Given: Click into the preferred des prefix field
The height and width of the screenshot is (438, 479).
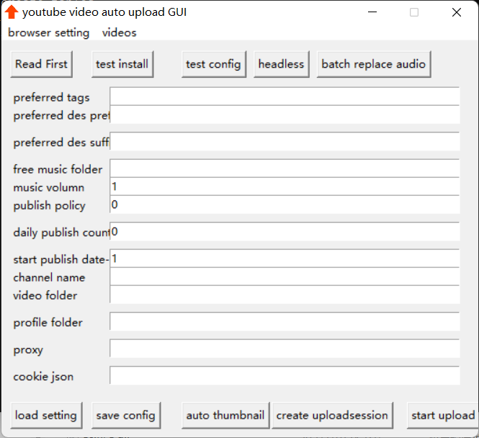Looking at the screenshot, I should 285,115.
